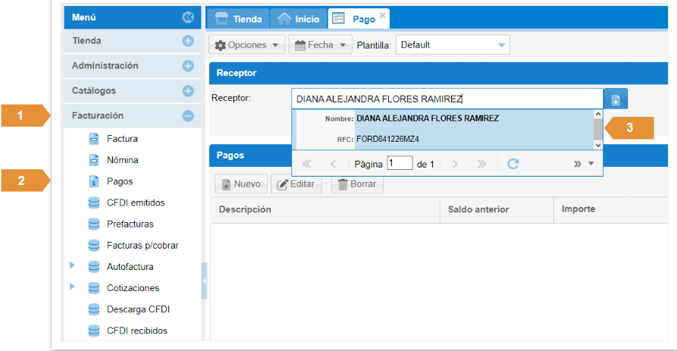Open Factura from the sidebar
The image size is (677, 351).
tap(122, 139)
